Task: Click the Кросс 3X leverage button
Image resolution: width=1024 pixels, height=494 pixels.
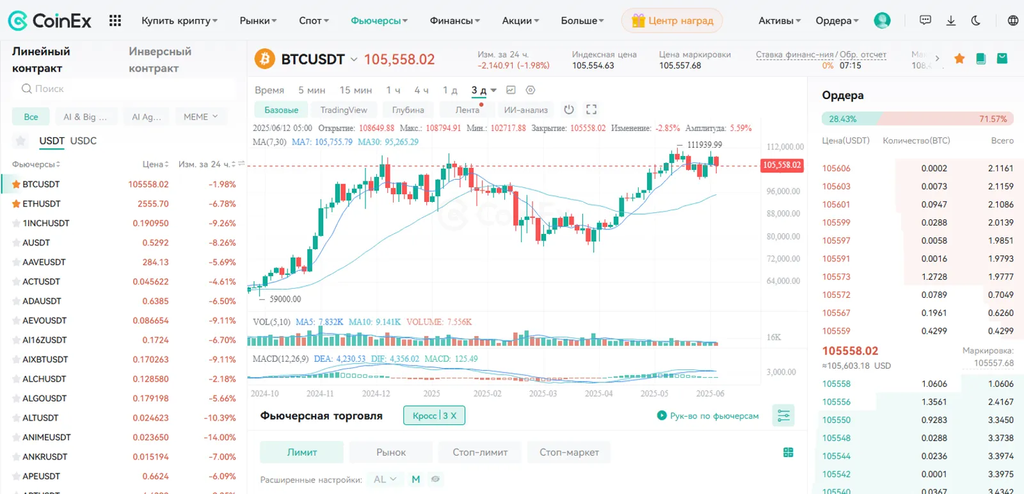Action: tap(435, 415)
